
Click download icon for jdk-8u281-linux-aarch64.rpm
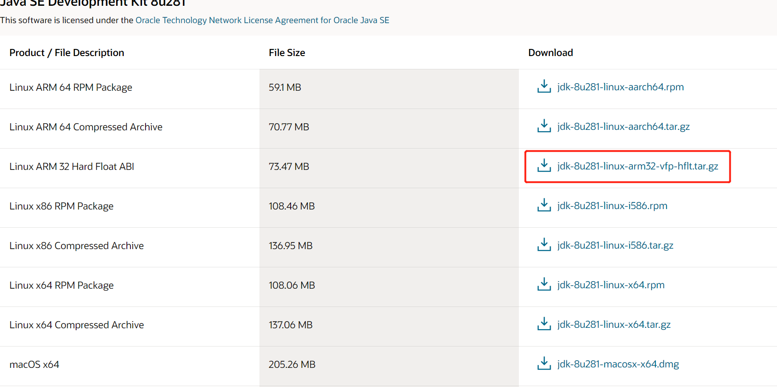(x=544, y=86)
